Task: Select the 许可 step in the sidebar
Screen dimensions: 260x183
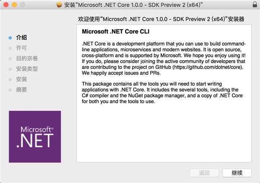Action: [x=21, y=48]
